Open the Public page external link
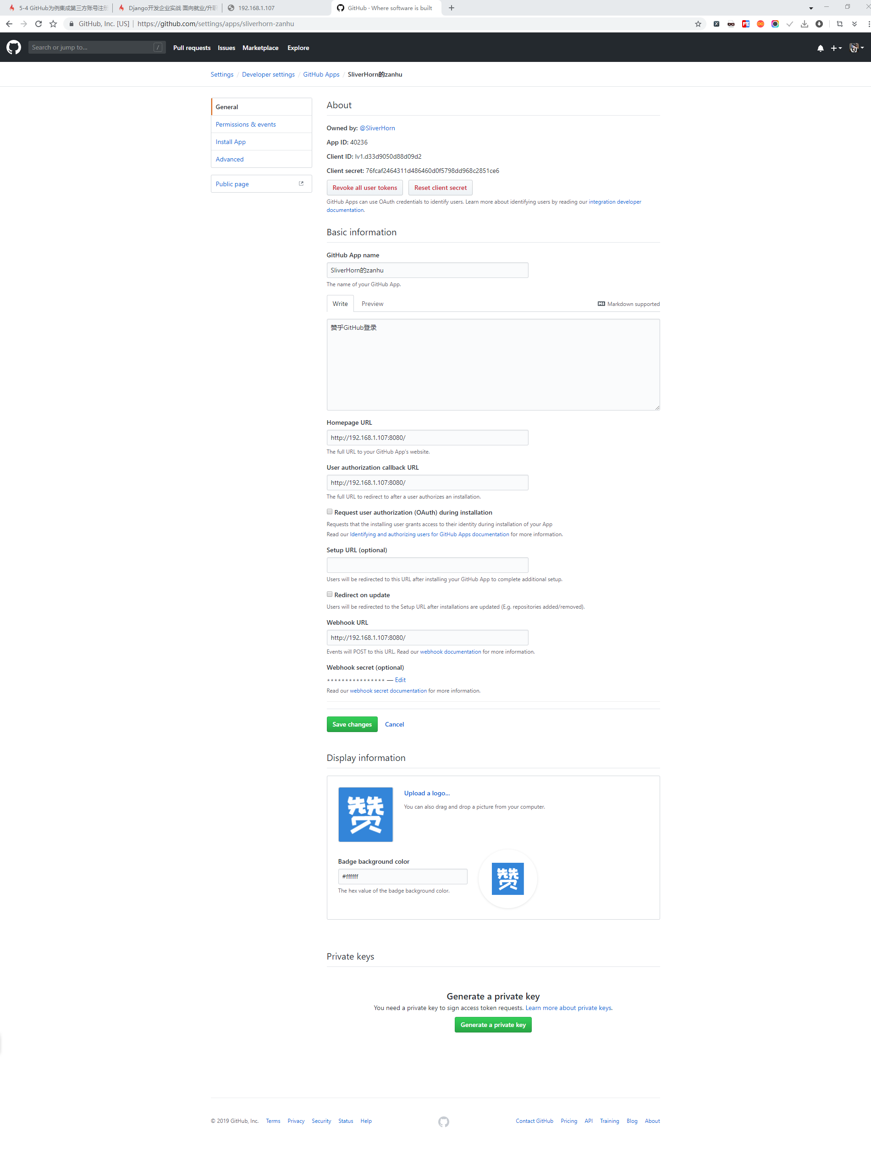The width and height of the screenshot is (871, 1149). [x=261, y=184]
